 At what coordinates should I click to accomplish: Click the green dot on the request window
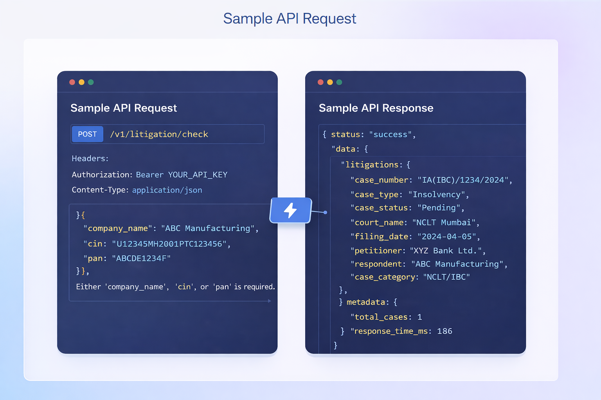pos(91,82)
